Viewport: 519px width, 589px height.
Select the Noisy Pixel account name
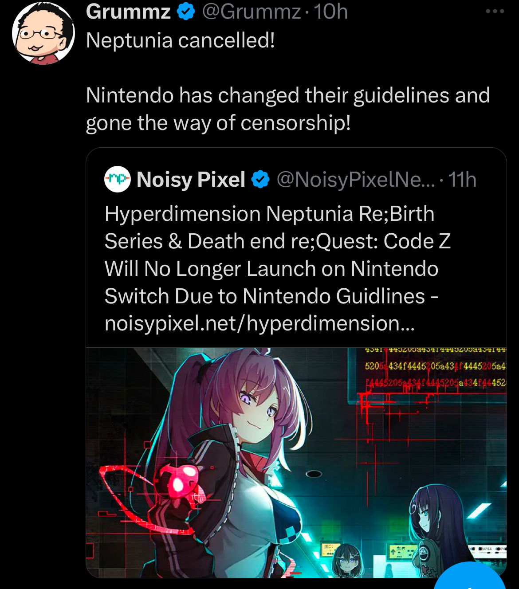191,180
